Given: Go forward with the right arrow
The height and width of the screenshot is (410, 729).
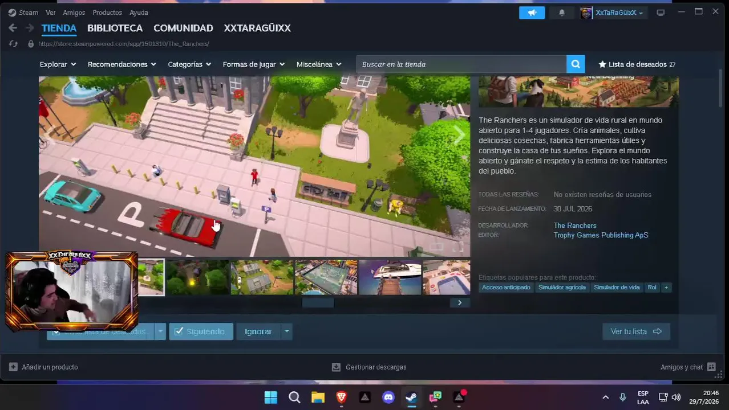Looking at the screenshot, I should (x=30, y=28).
